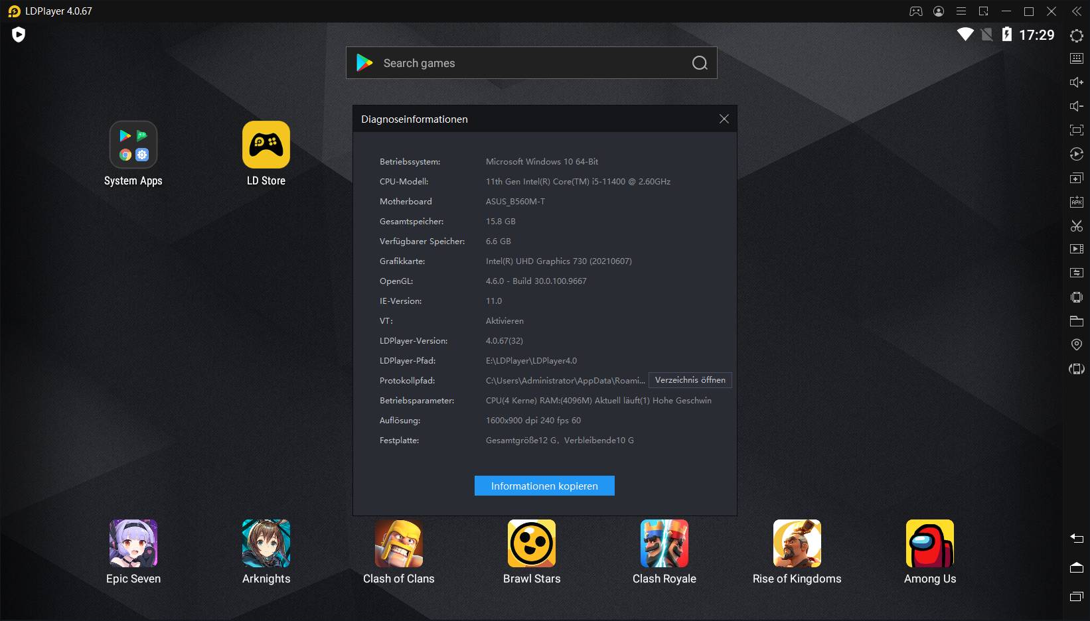
Task: Open the hamburger menu in the title bar
Action: pos(961,11)
